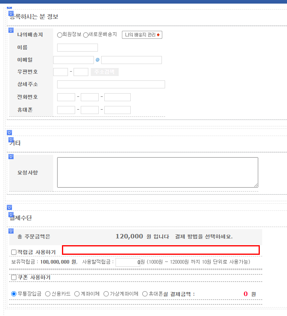Click the D marker beside 요청사항 box
Viewport: 287px width, 316px height.
pyautogui.click(x=11, y=157)
